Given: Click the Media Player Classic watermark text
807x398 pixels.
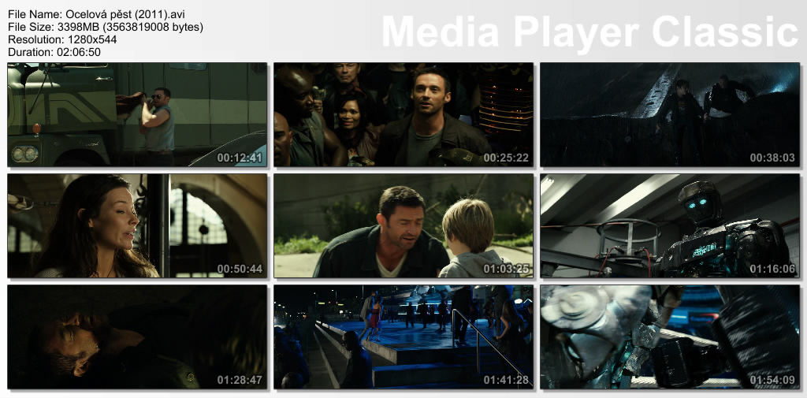Looking at the screenshot, I should click(x=589, y=32).
